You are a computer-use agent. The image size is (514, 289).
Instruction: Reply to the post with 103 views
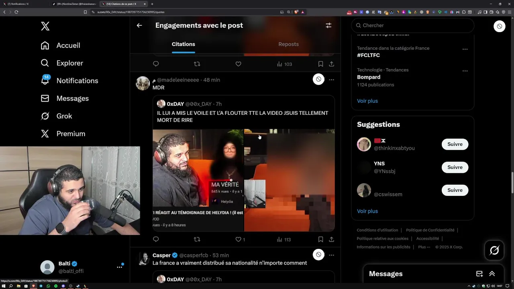[x=156, y=64]
